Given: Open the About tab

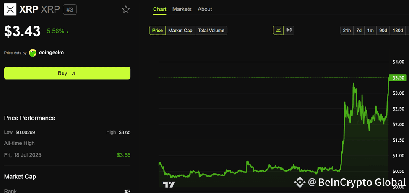Looking at the screenshot, I should 205,9.
